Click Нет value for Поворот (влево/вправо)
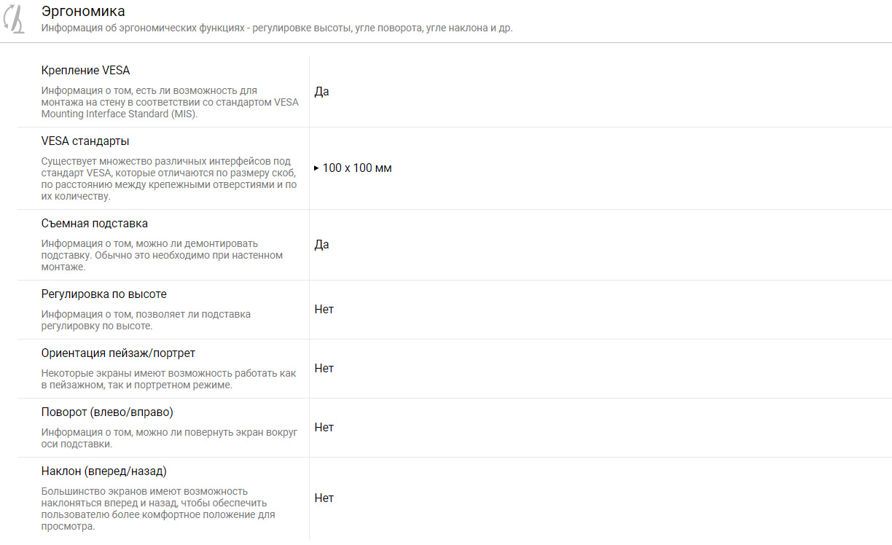 pyautogui.click(x=324, y=428)
